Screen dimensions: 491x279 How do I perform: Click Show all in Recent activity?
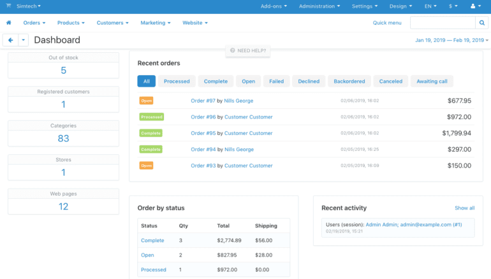coord(464,208)
